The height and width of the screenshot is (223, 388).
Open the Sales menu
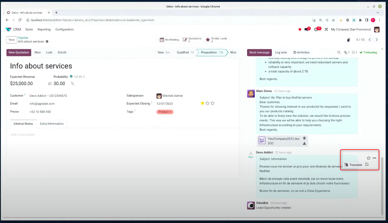click(29, 30)
